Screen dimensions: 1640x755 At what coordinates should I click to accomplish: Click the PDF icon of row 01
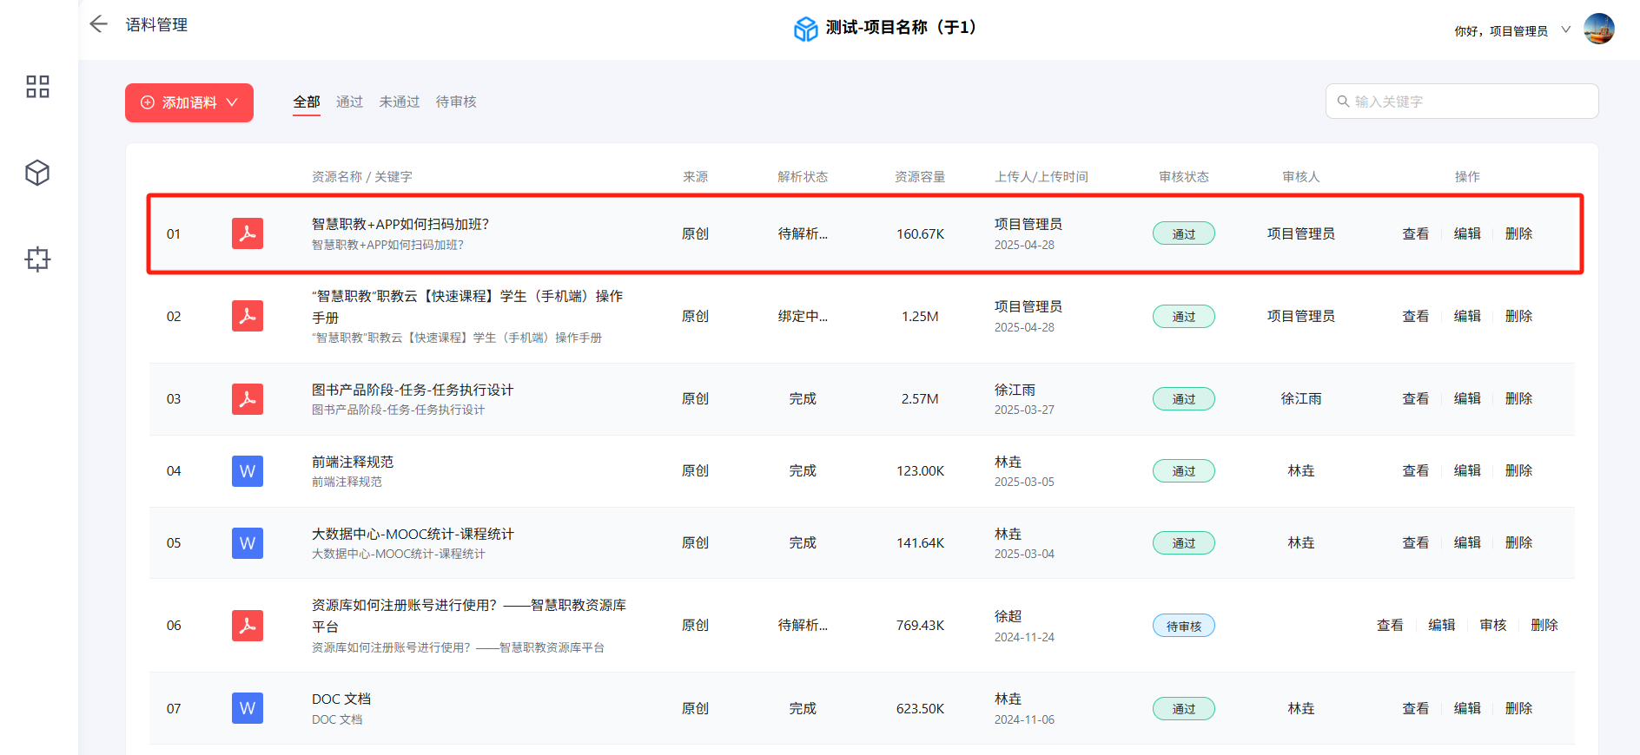coord(248,233)
